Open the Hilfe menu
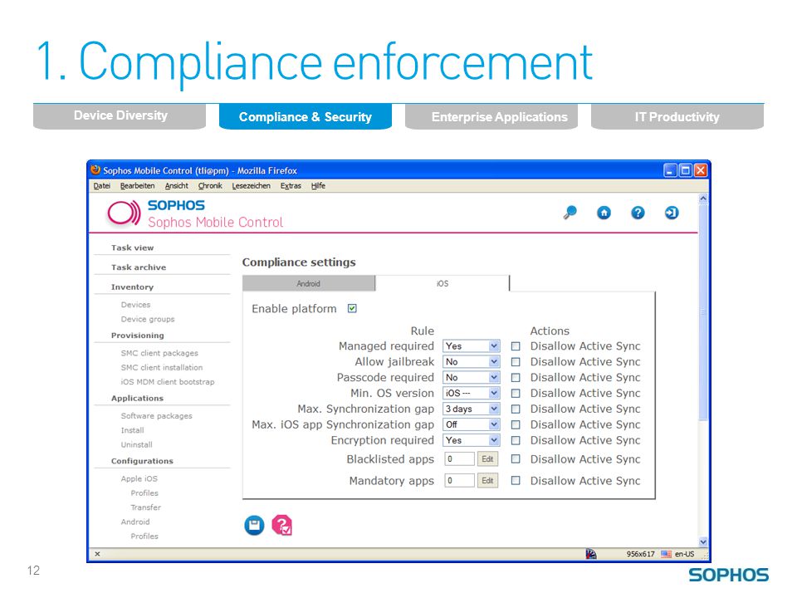Image resolution: width=797 pixels, height=598 pixels. tap(318, 185)
